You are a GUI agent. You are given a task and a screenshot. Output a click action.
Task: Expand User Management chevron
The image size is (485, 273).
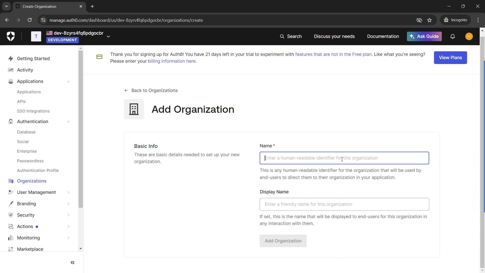(68, 192)
